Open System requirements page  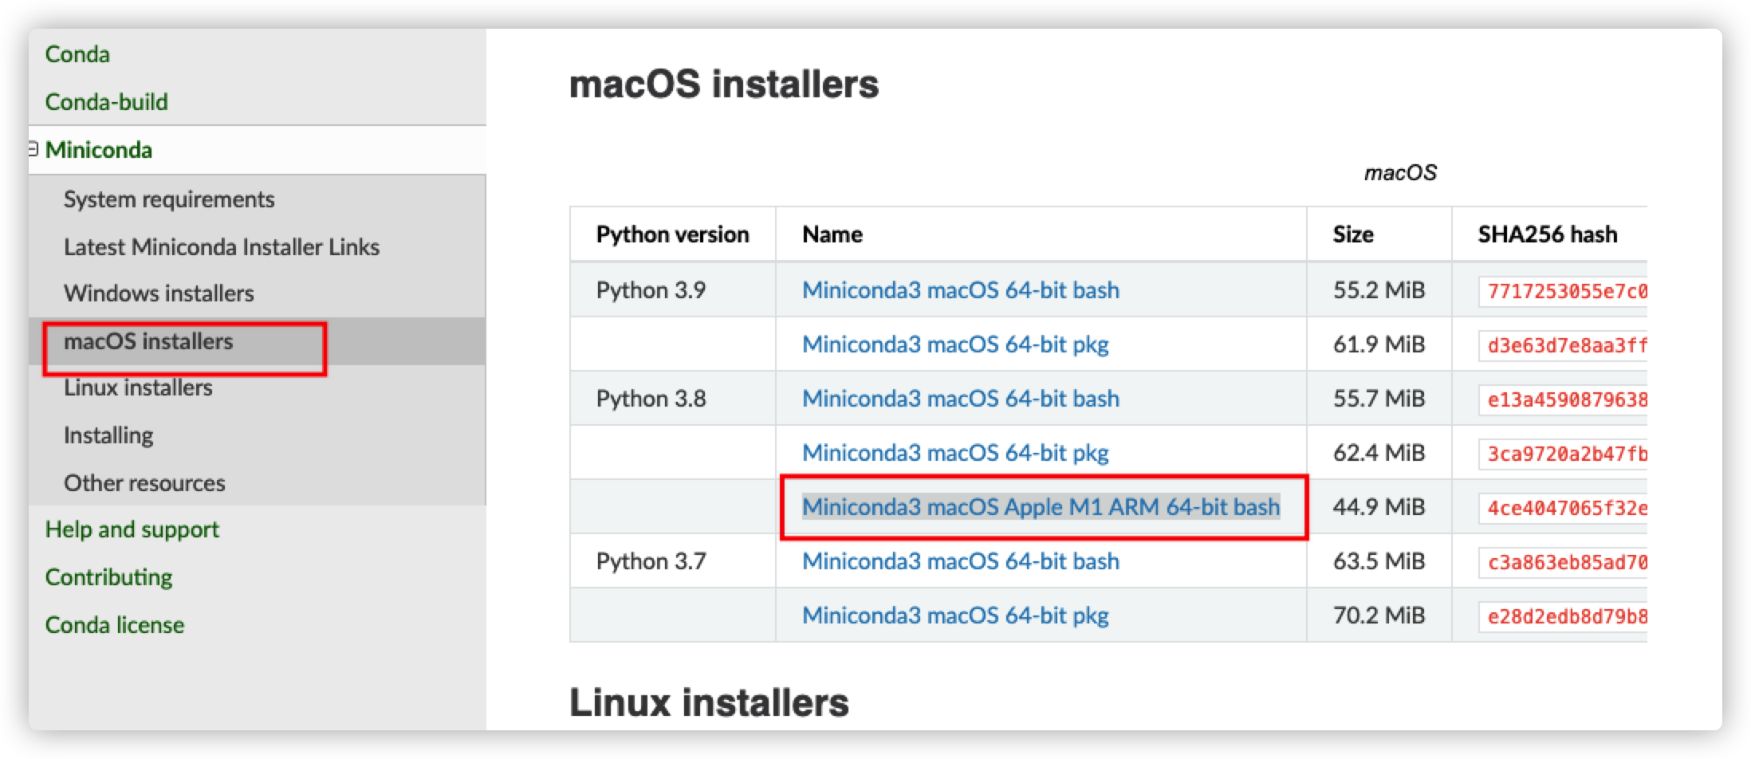[170, 199]
